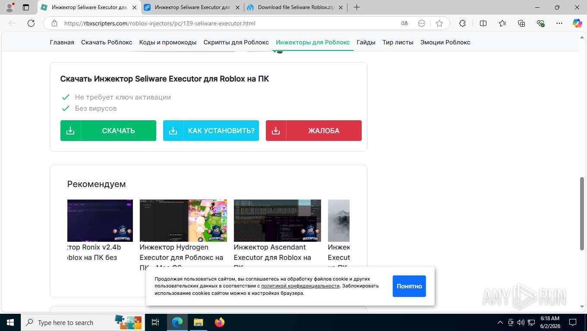Open the notifications center icon
Screen dimensions: 587x331
point(573,322)
